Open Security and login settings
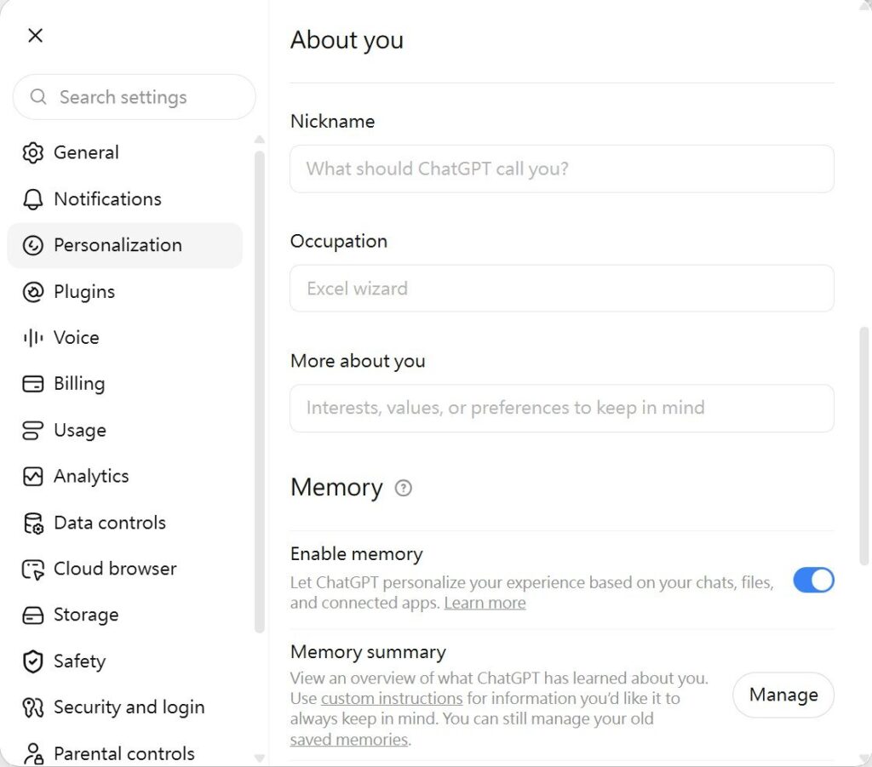 pyautogui.click(x=124, y=707)
